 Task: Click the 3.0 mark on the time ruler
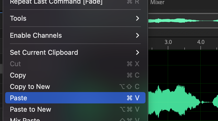(168, 42)
